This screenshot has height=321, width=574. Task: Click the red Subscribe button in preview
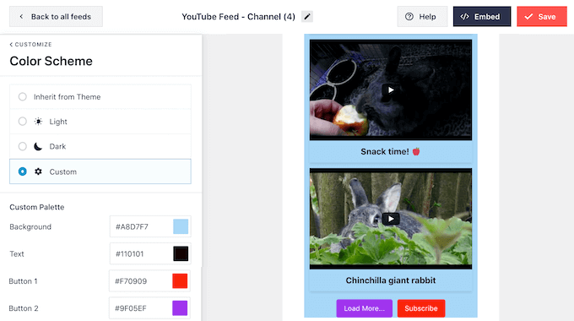(421, 308)
